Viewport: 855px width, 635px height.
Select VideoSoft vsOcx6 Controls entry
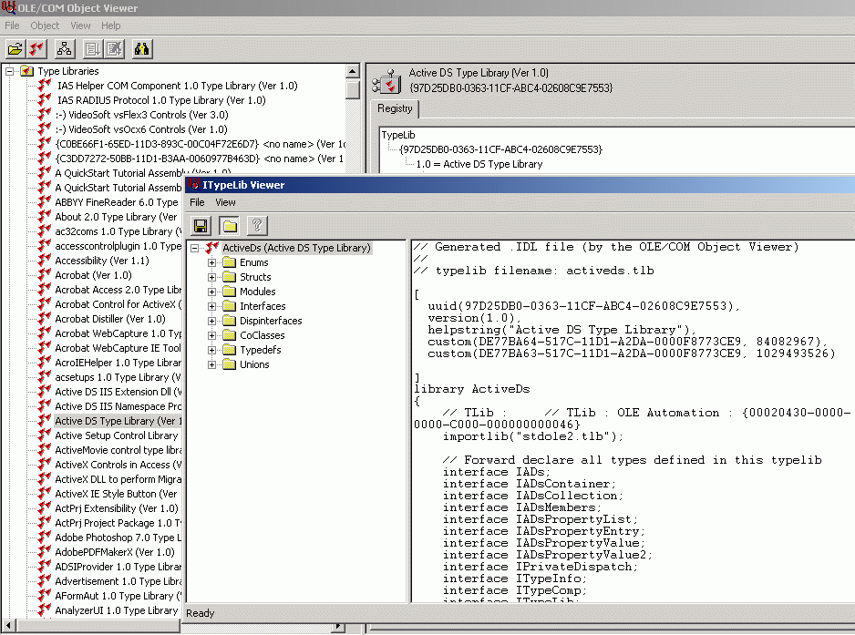point(140,129)
